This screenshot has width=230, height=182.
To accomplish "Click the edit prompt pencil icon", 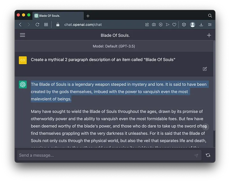I will [205, 69].
